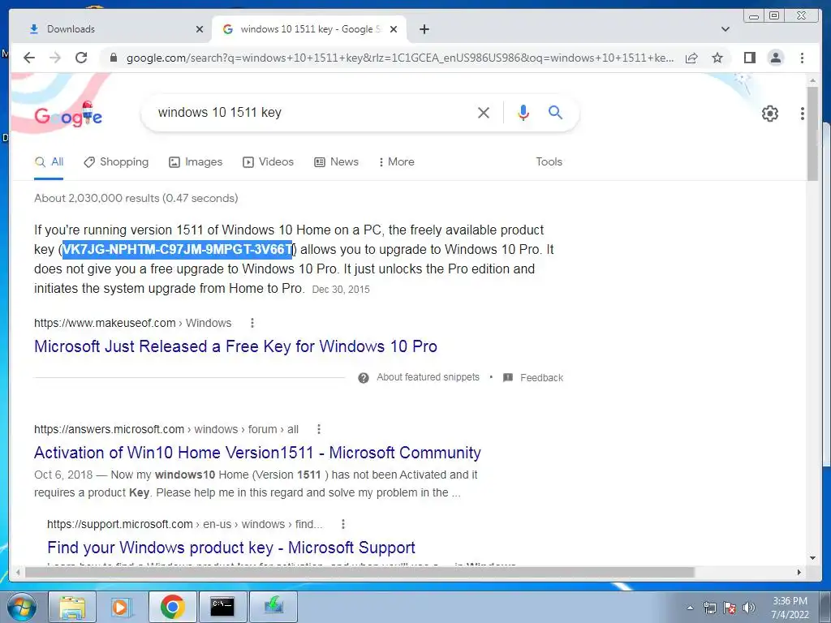This screenshot has width=831, height=623.
Task: Open Microsoft Just Released a Free Key link
Action: [x=236, y=346]
